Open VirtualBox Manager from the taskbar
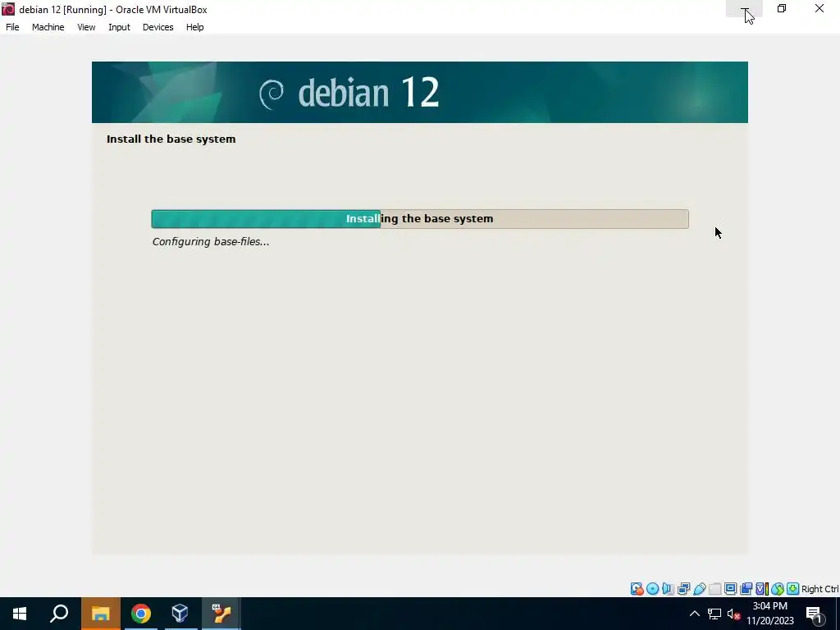Screen dimensions: 840x630 click(180, 614)
